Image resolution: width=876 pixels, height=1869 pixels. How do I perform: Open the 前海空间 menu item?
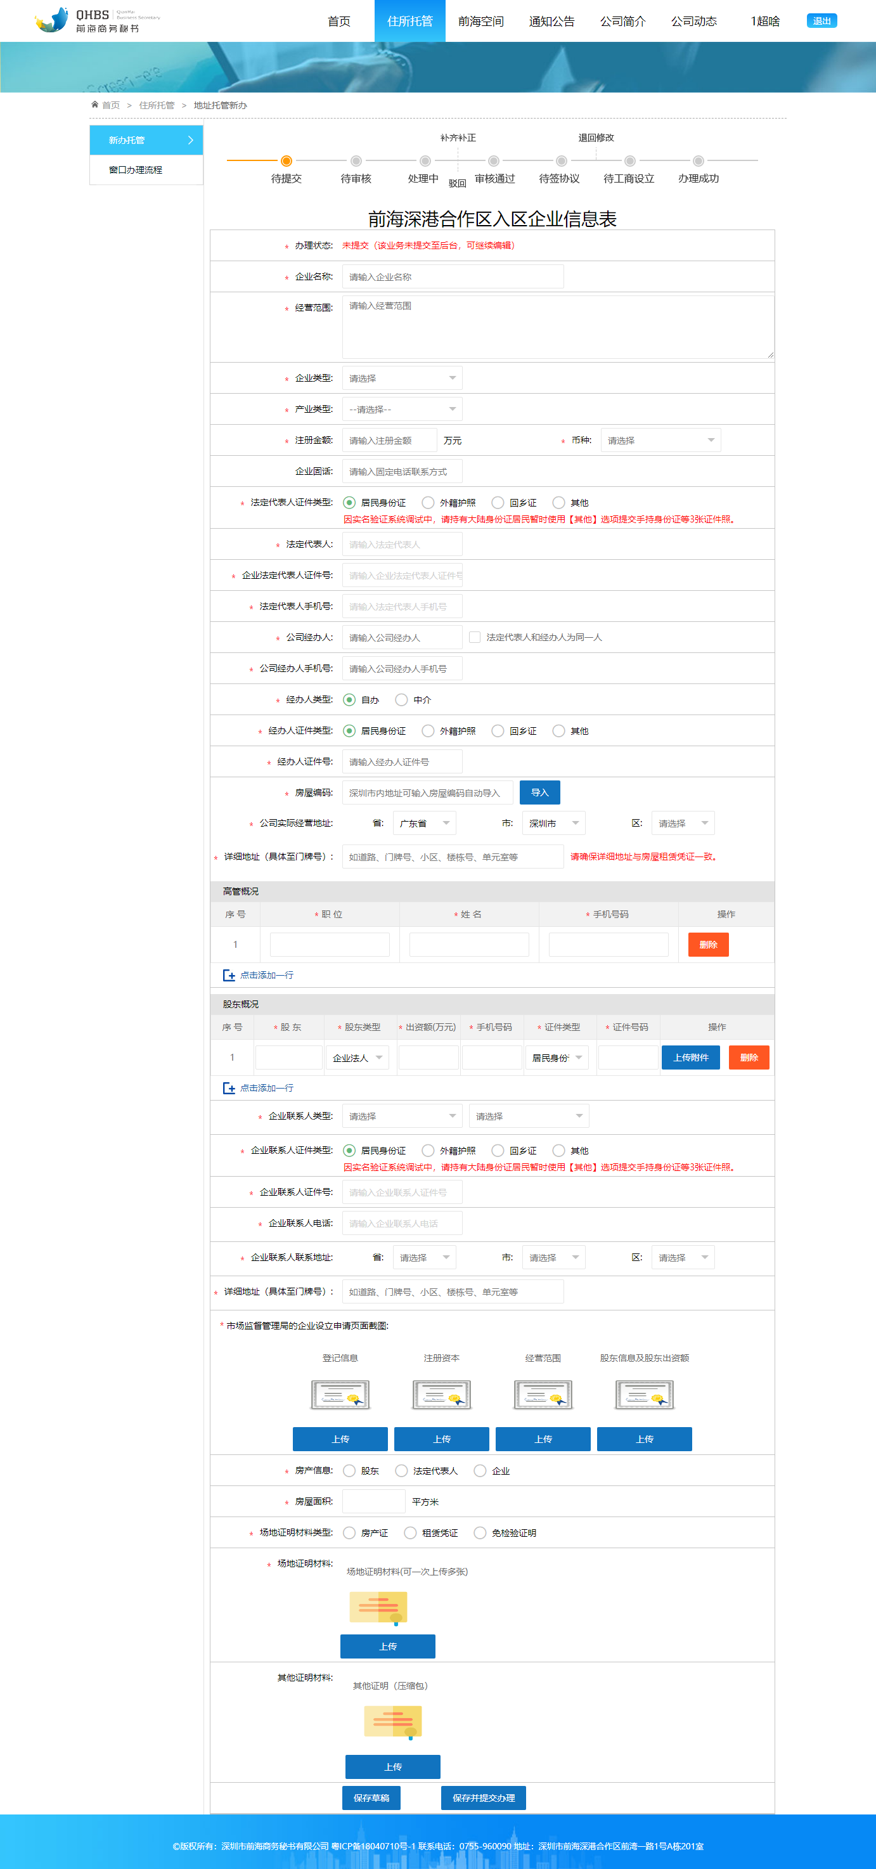[x=480, y=21]
